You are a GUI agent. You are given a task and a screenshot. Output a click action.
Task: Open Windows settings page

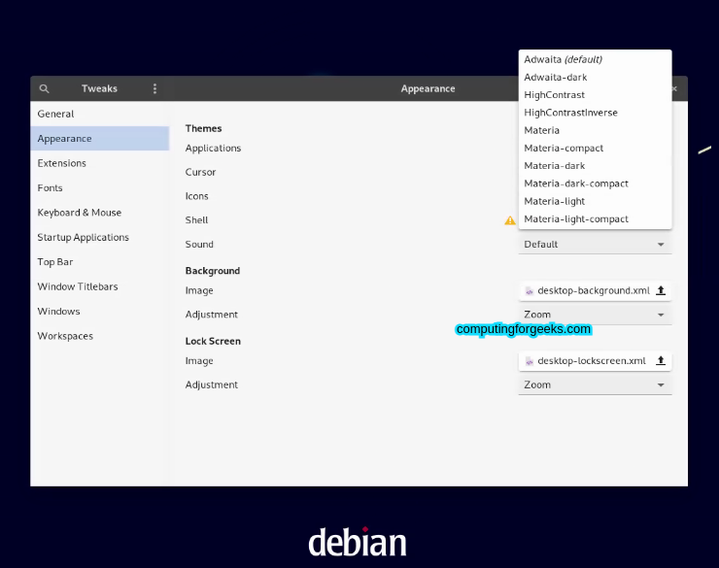[x=100, y=312]
